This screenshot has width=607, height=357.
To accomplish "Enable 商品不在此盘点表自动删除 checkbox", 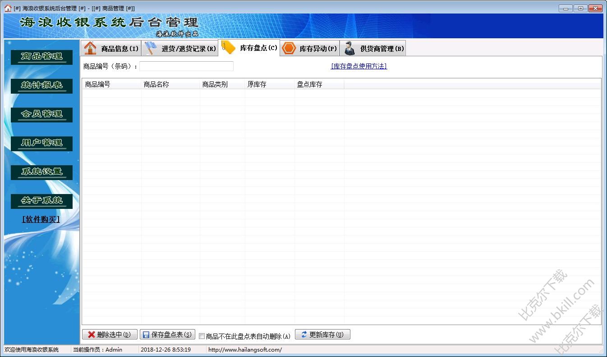I will click(202, 335).
